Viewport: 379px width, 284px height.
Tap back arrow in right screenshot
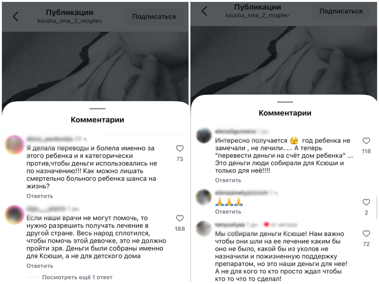pos(204,11)
